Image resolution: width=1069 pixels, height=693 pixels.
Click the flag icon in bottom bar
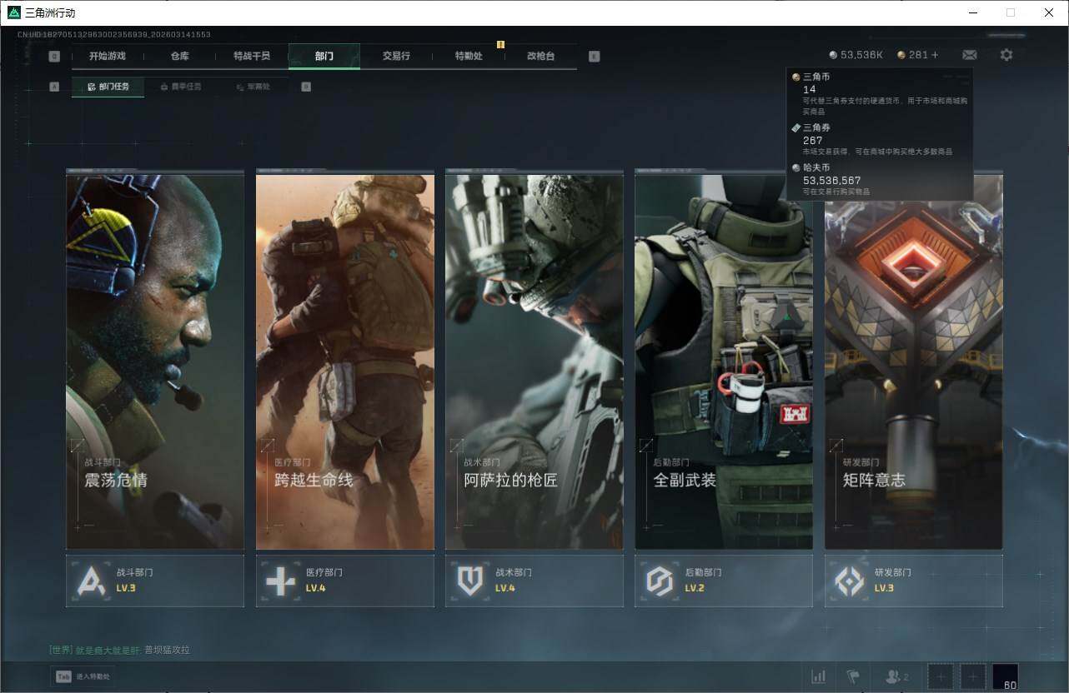[x=852, y=676]
